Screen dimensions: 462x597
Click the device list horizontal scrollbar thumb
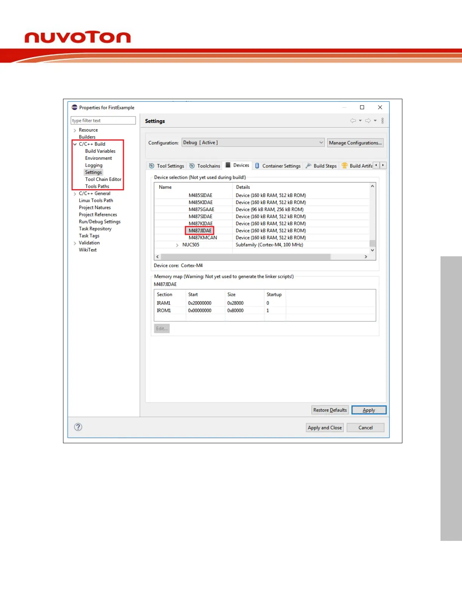(246, 257)
